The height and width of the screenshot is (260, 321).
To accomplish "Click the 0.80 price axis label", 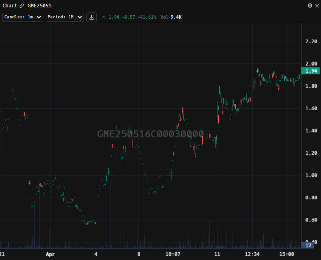I will 311,198.
